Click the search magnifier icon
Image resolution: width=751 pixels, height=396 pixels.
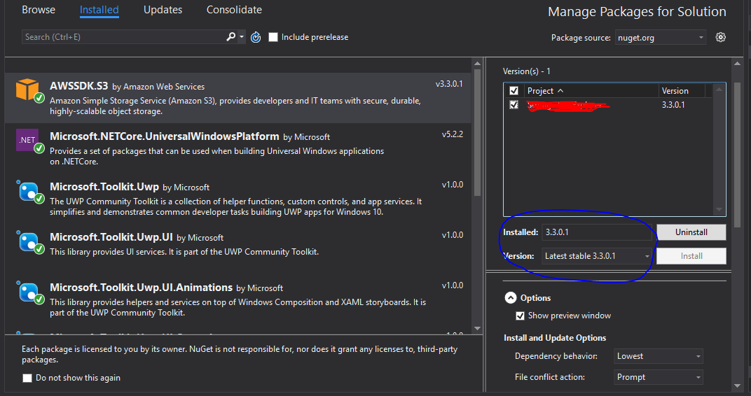click(231, 37)
